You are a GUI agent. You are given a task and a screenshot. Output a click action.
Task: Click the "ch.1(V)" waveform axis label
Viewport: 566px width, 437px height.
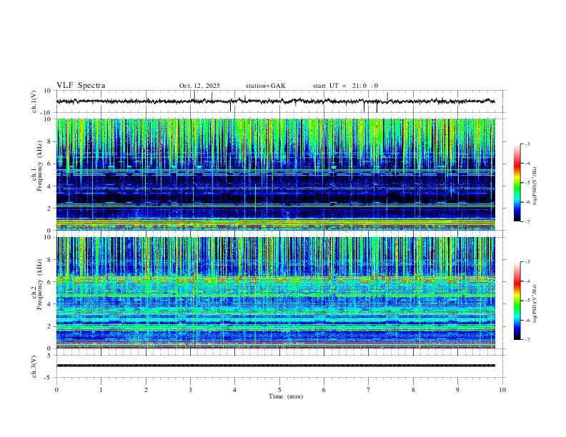[34, 101]
